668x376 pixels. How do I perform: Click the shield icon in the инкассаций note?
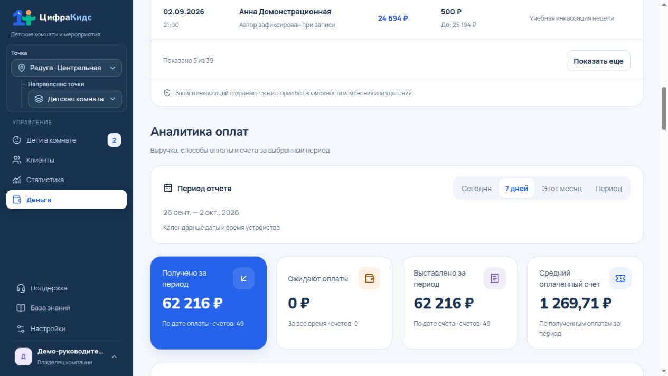pos(167,93)
